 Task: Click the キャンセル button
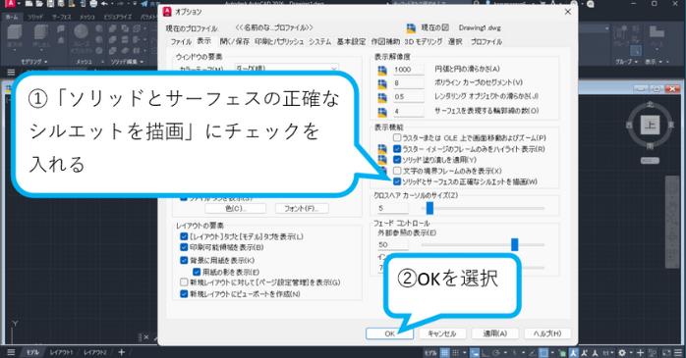442,333
